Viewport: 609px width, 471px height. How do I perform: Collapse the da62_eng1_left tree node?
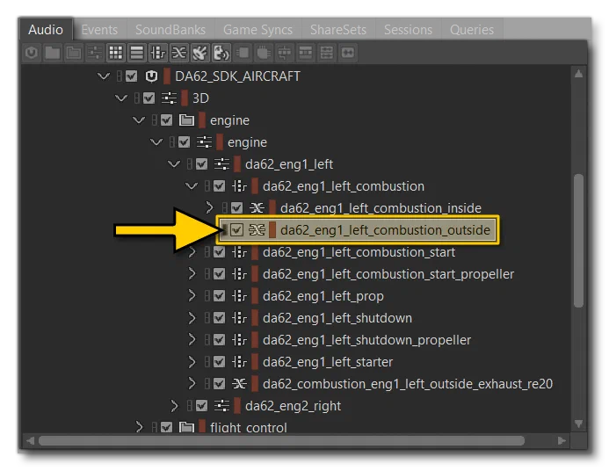coord(174,163)
